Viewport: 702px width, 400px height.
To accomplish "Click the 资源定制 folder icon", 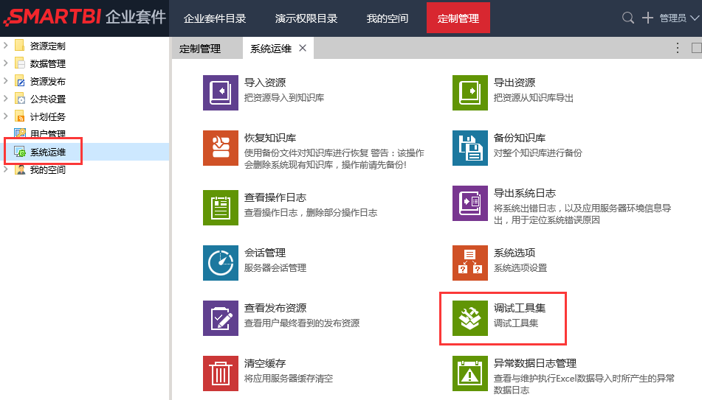I will [x=20, y=46].
